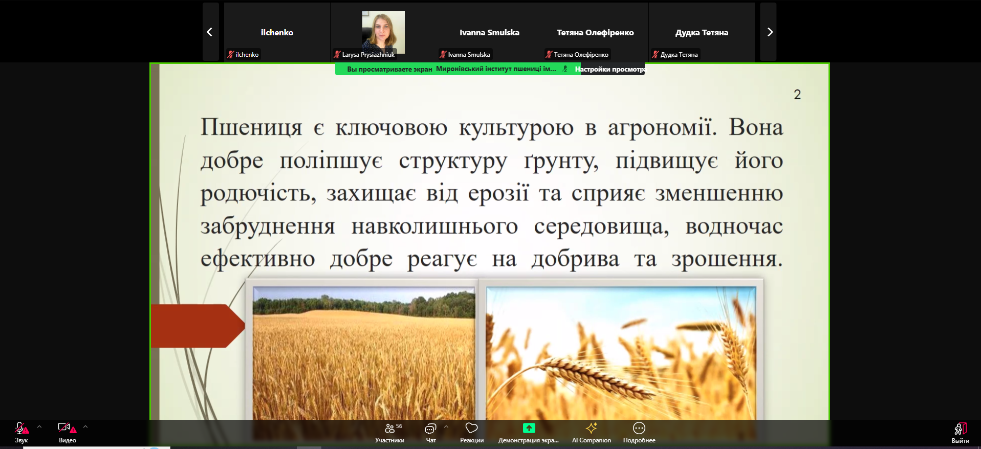Turn on camera with the Видео button
Viewport: 981px width, 449px height.
(x=67, y=432)
